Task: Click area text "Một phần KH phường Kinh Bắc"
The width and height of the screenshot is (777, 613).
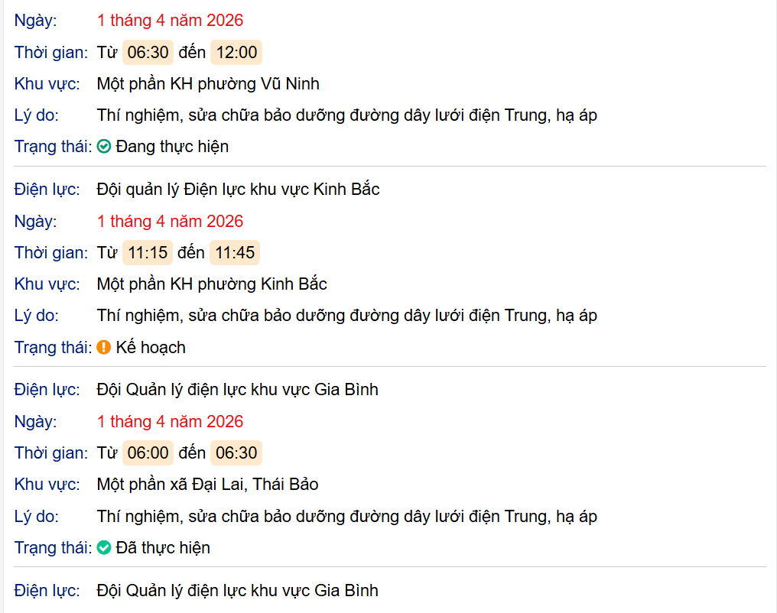Action: coord(212,284)
